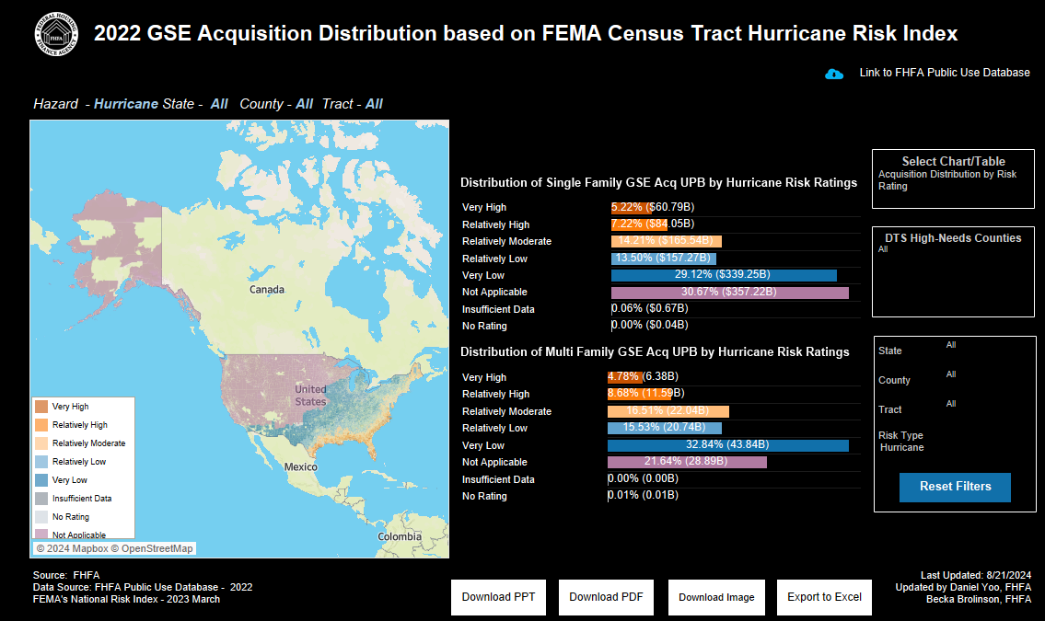Click the Multi Family distribution chart title
This screenshot has width=1045, height=621.
(x=655, y=352)
